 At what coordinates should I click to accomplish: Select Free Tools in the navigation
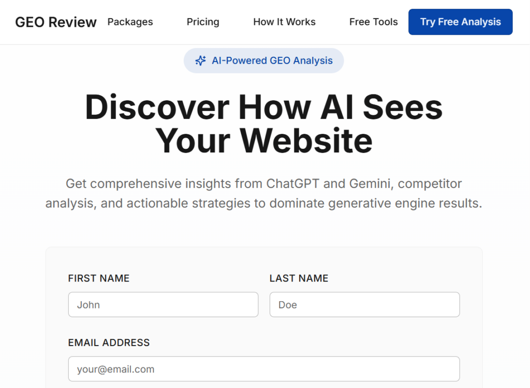pos(373,22)
